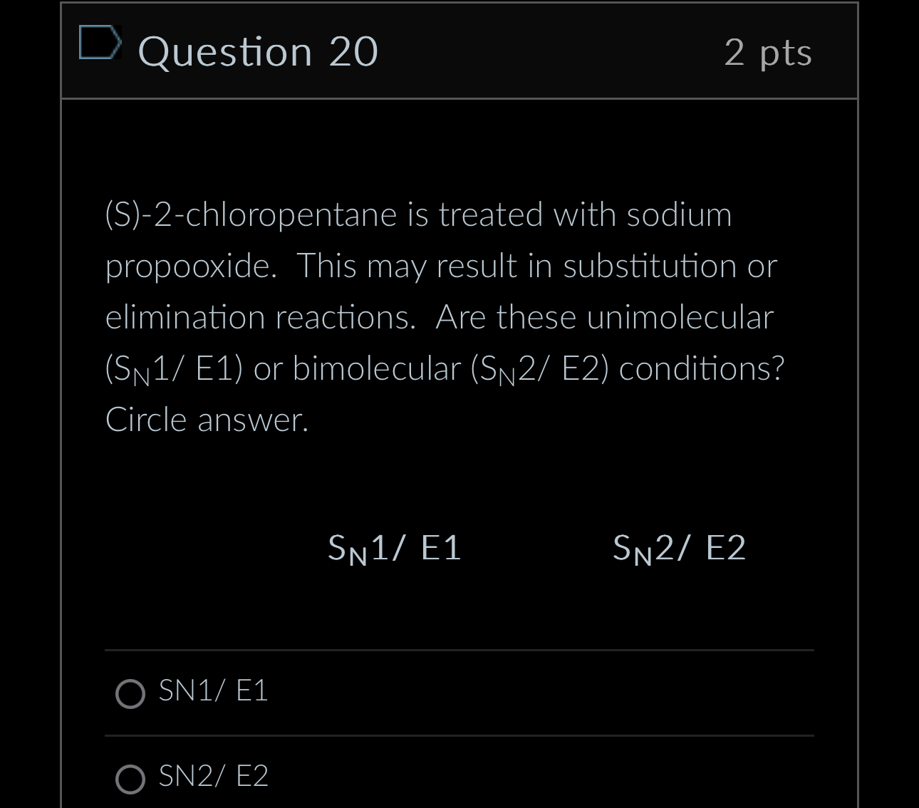This screenshot has width=919, height=808.
Task: Click the question text paragraph
Action: (x=442, y=316)
